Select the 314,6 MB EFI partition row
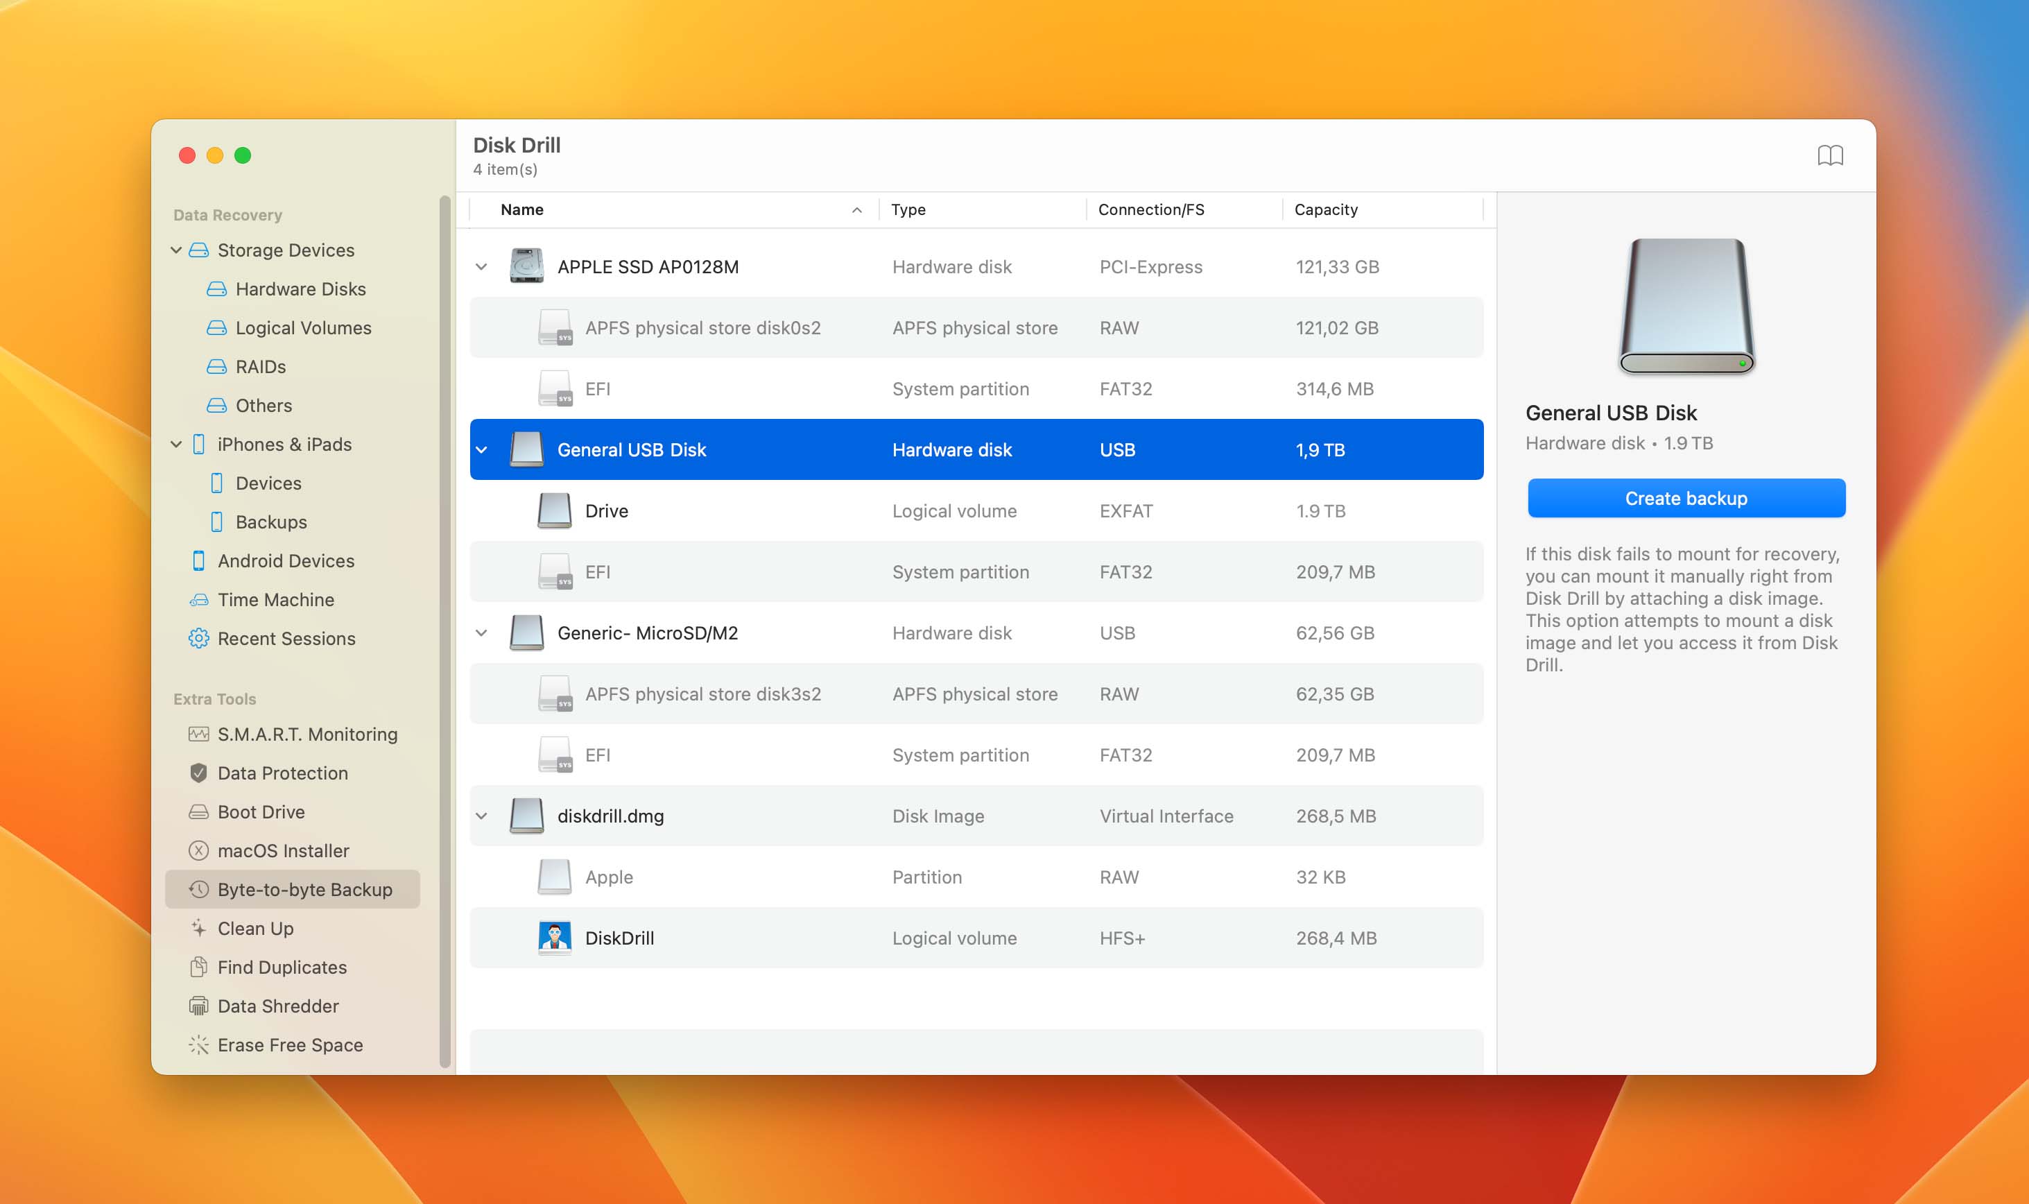 pyautogui.click(x=976, y=388)
